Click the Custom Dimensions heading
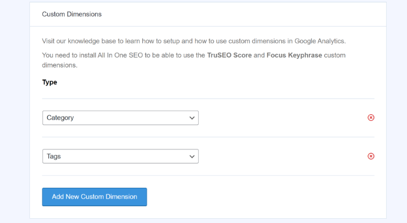This screenshot has width=407, height=223. pyautogui.click(x=72, y=14)
